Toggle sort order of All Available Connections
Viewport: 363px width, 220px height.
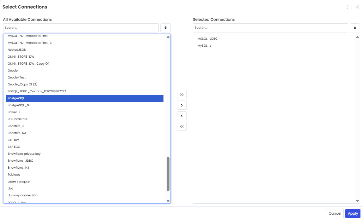click(x=165, y=28)
